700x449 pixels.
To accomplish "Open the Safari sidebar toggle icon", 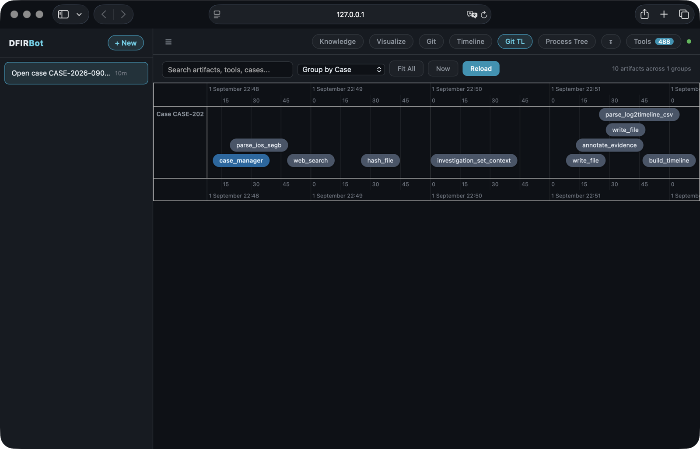I will (63, 14).
